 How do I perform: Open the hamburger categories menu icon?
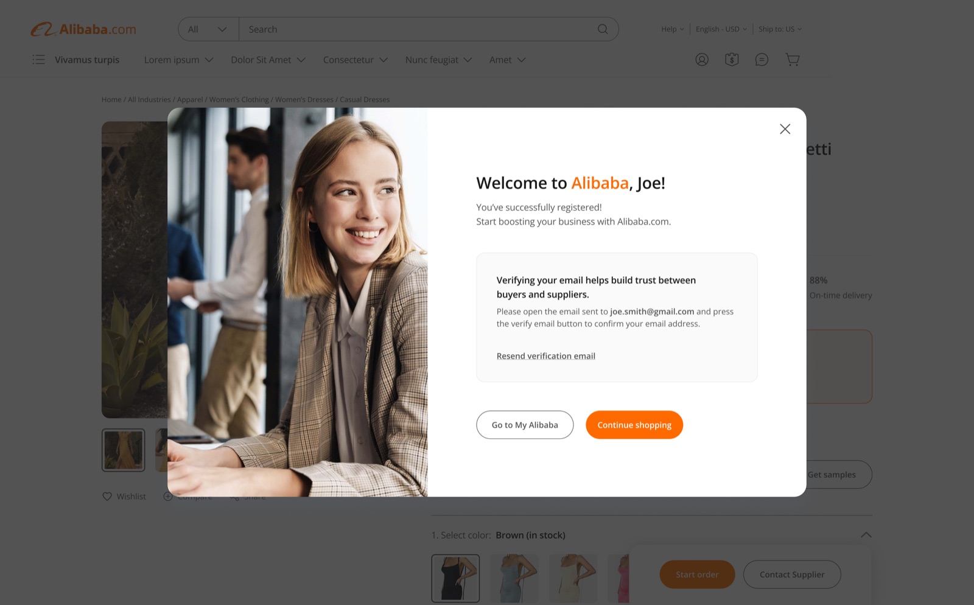[x=38, y=60]
